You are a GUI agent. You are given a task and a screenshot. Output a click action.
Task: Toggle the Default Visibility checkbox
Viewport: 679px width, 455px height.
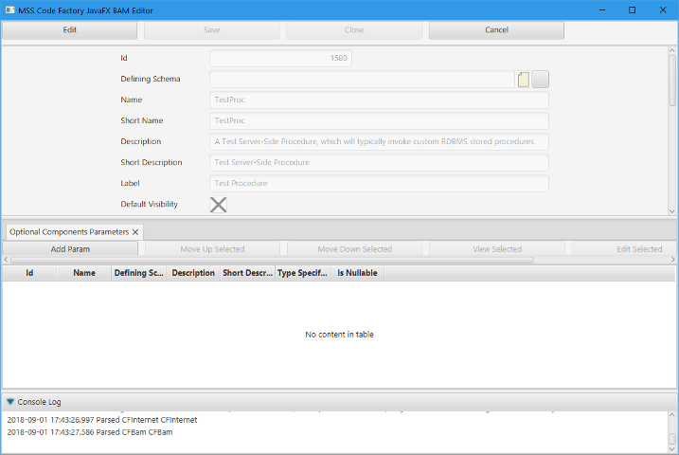click(218, 204)
